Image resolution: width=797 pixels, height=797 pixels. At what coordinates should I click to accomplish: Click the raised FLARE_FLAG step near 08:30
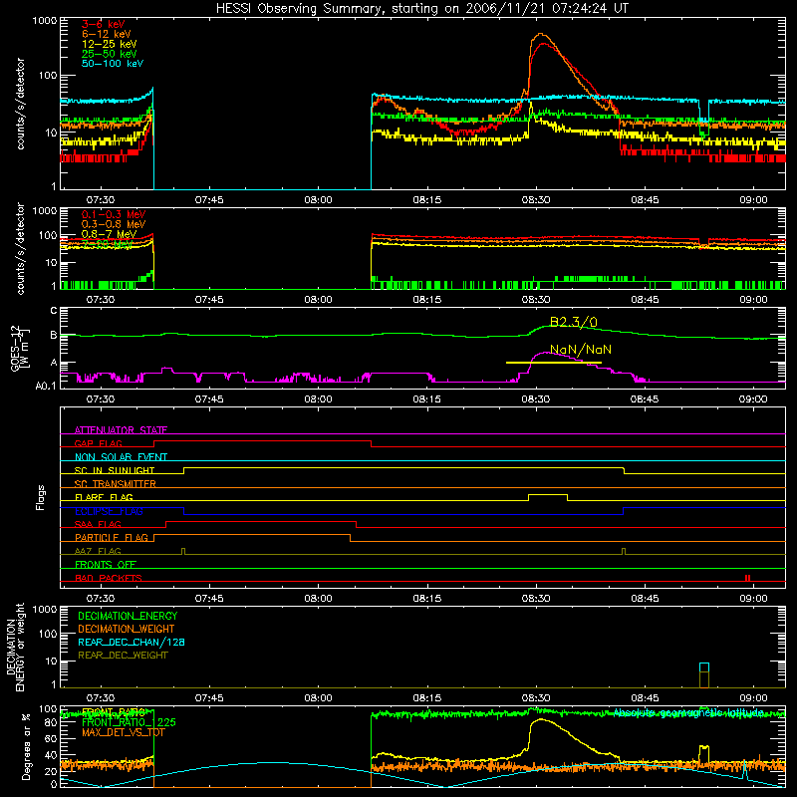point(548,496)
